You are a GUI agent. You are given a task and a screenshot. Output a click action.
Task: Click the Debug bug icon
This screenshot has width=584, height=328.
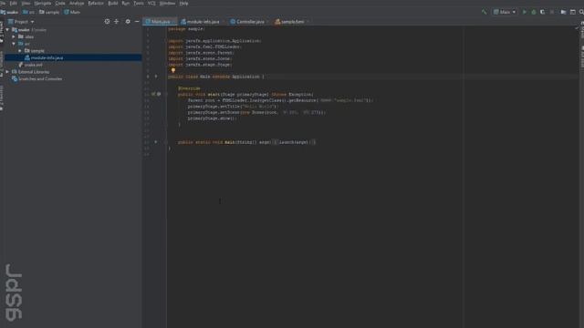pyautogui.click(x=533, y=12)
